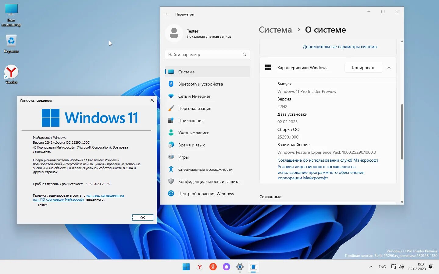The width and height of the screenshot is (439, 274).
Task: Click the Windows 11 logo in winver
Action: pyautogui.click(x=90, y=118)
